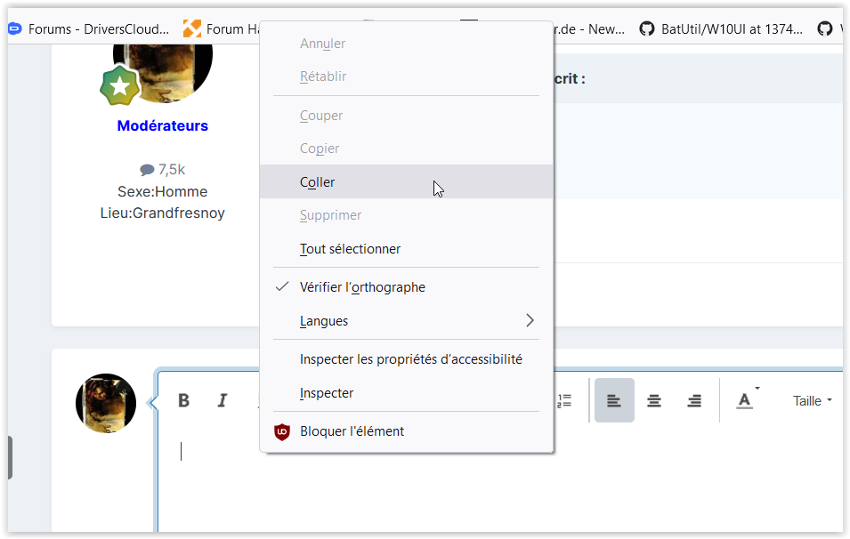This screenshot has height=539, width=850.
Task: Apply right text alignment
Action: tap(694, 400)
